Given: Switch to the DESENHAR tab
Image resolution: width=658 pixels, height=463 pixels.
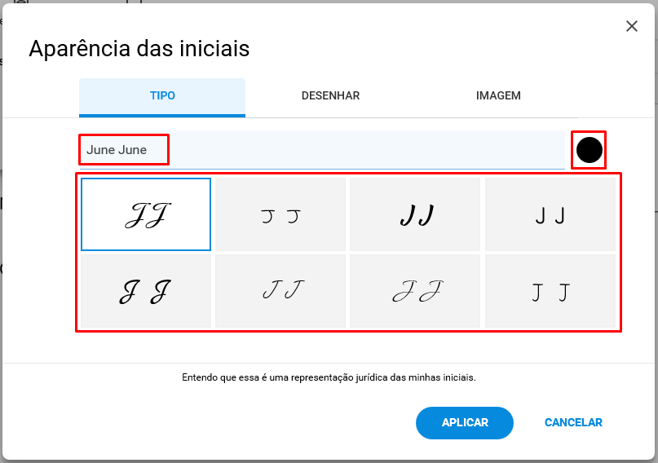Looking at the screenshot, I should [330, 95].
